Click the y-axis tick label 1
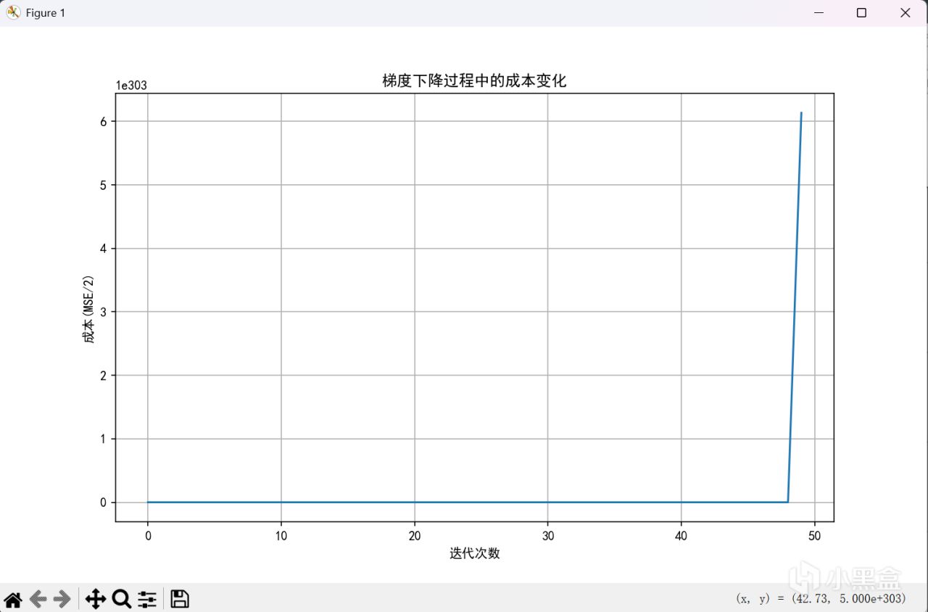This screenshot has height=612, width=928. coord(104,439)
